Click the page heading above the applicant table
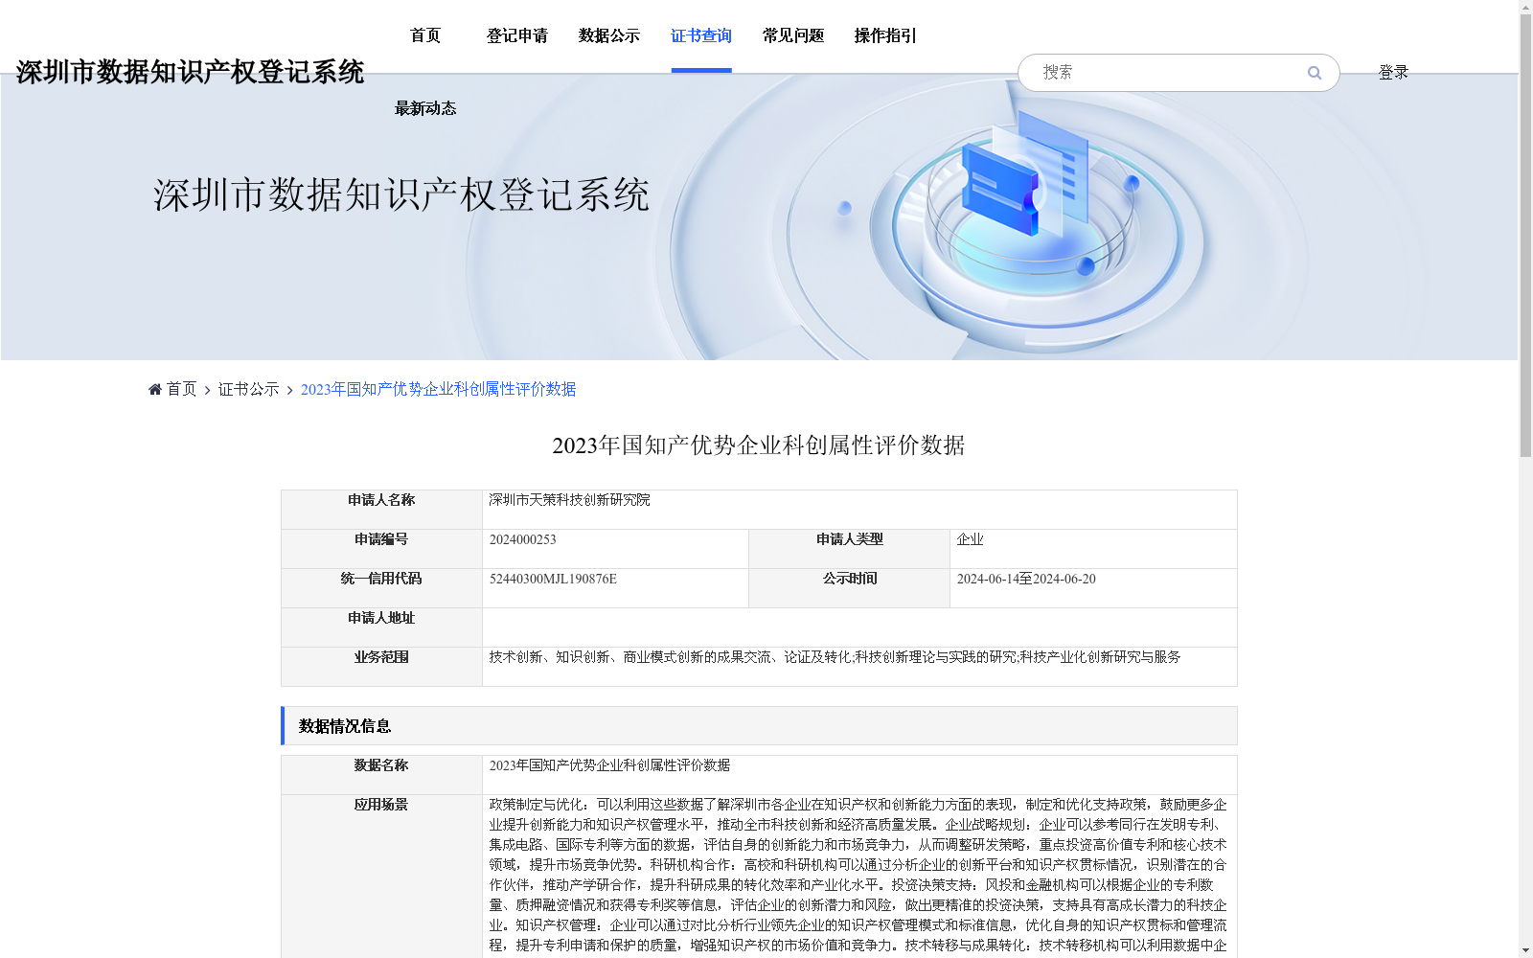Viewport: 1533px width, 958px height. click(x=759, y=445)
